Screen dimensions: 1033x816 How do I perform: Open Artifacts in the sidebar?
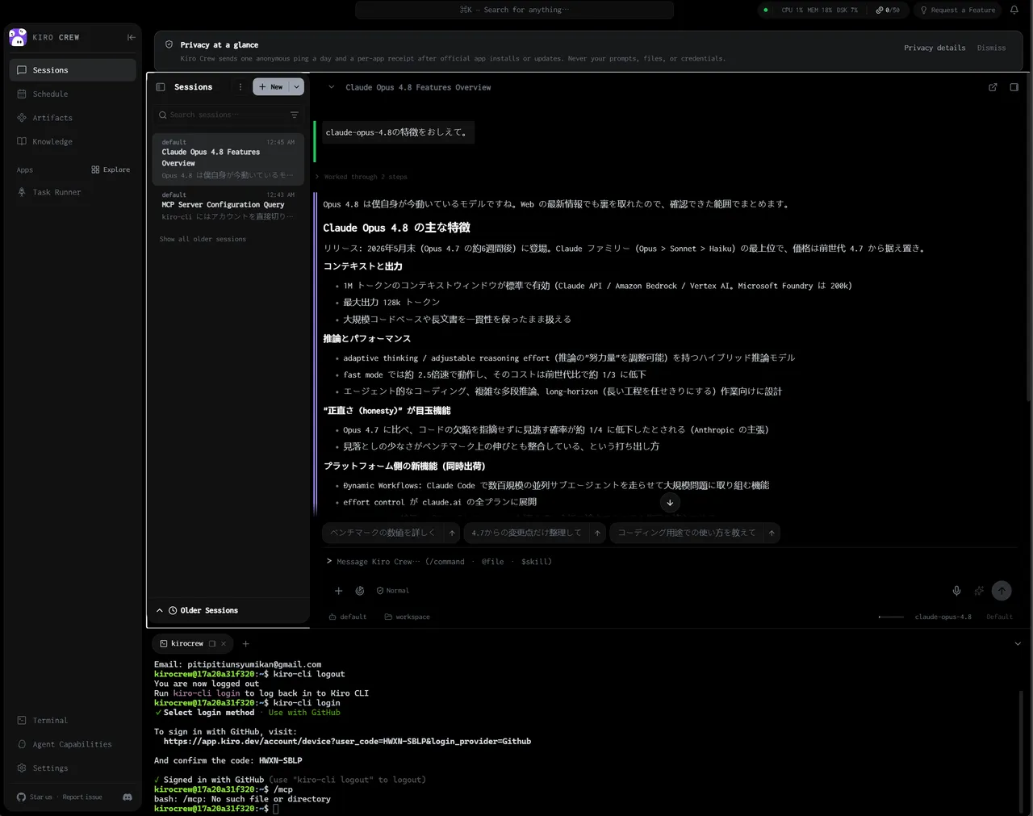pos(73,118)
